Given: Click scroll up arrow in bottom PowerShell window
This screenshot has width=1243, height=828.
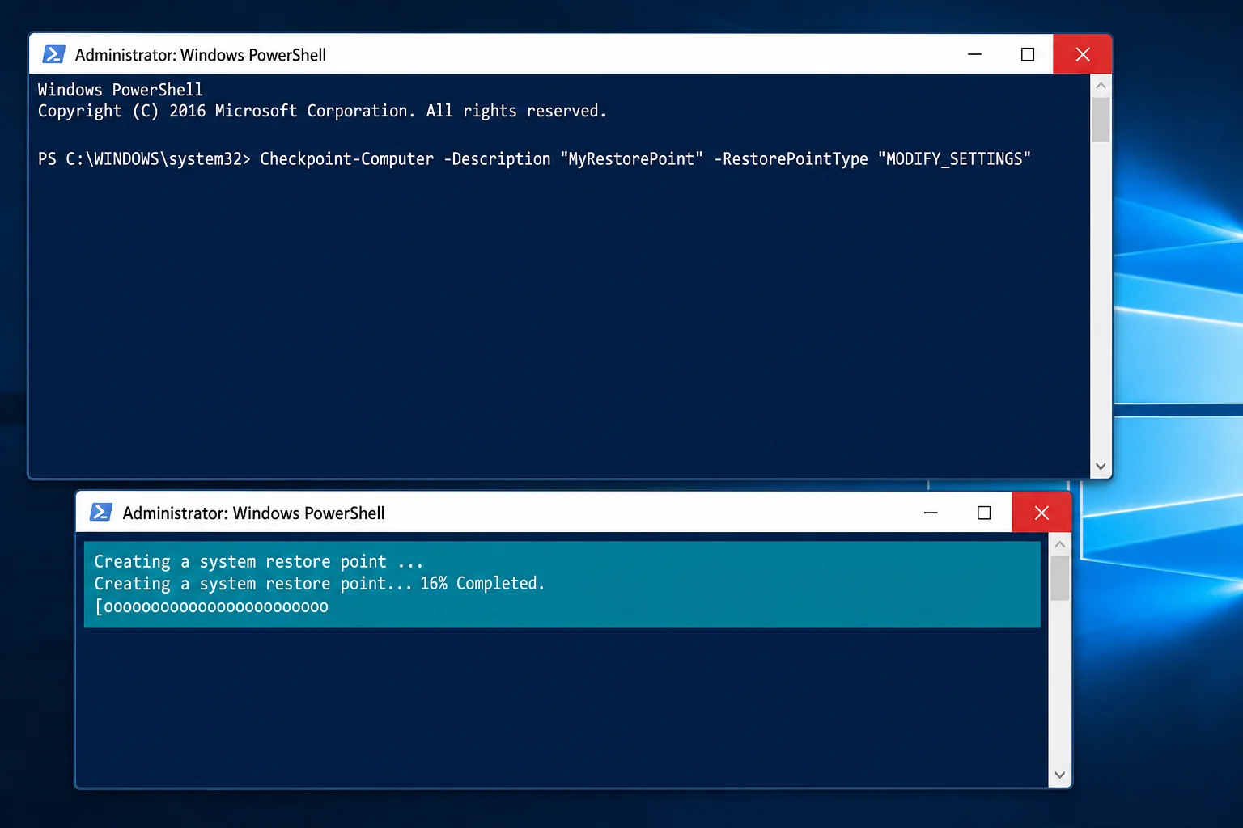Looking at the screenshot, I should point(1060,544).
